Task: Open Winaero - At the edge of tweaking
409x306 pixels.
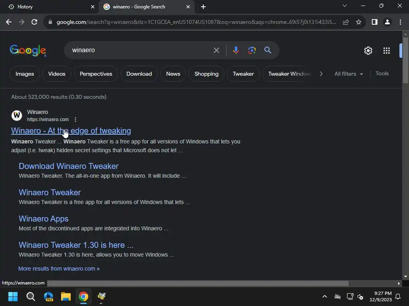Action: pos(71,131)
